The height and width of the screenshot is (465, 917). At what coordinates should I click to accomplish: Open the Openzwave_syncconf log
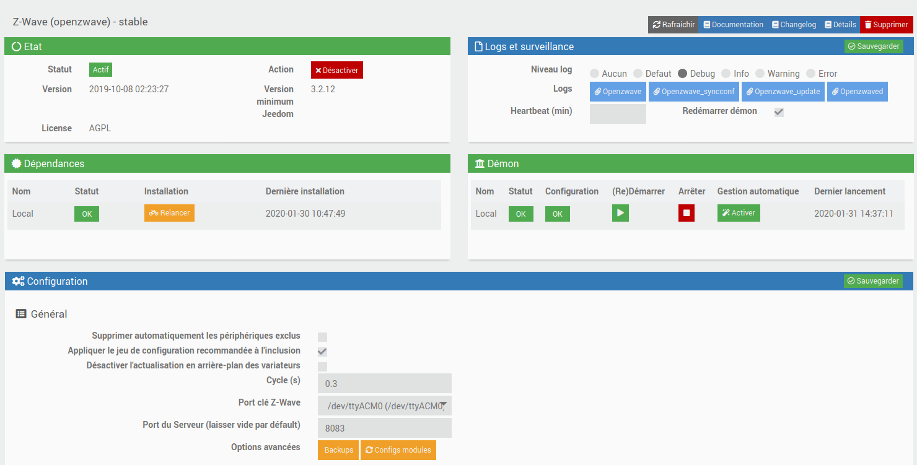pyautogui.click(x=694, y=92)
